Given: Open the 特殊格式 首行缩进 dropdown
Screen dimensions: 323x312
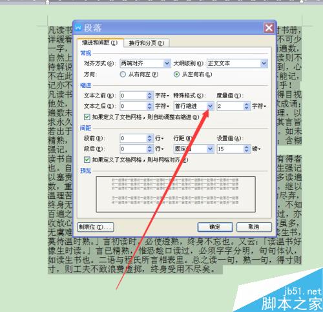Looking at the screenshot, I should 210,106.
